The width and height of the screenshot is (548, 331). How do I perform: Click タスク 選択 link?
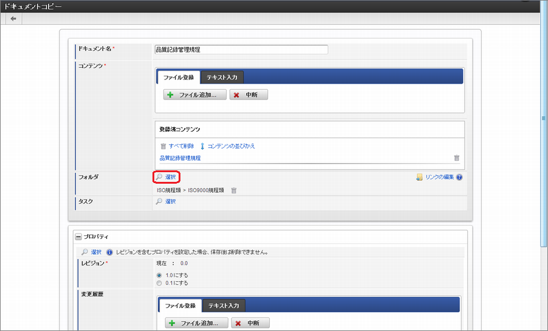171,202
